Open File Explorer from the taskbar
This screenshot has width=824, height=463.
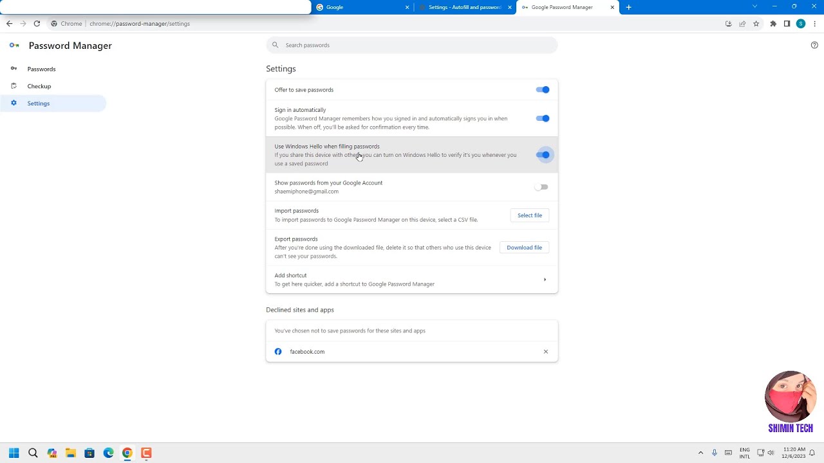tap(71, 453)
